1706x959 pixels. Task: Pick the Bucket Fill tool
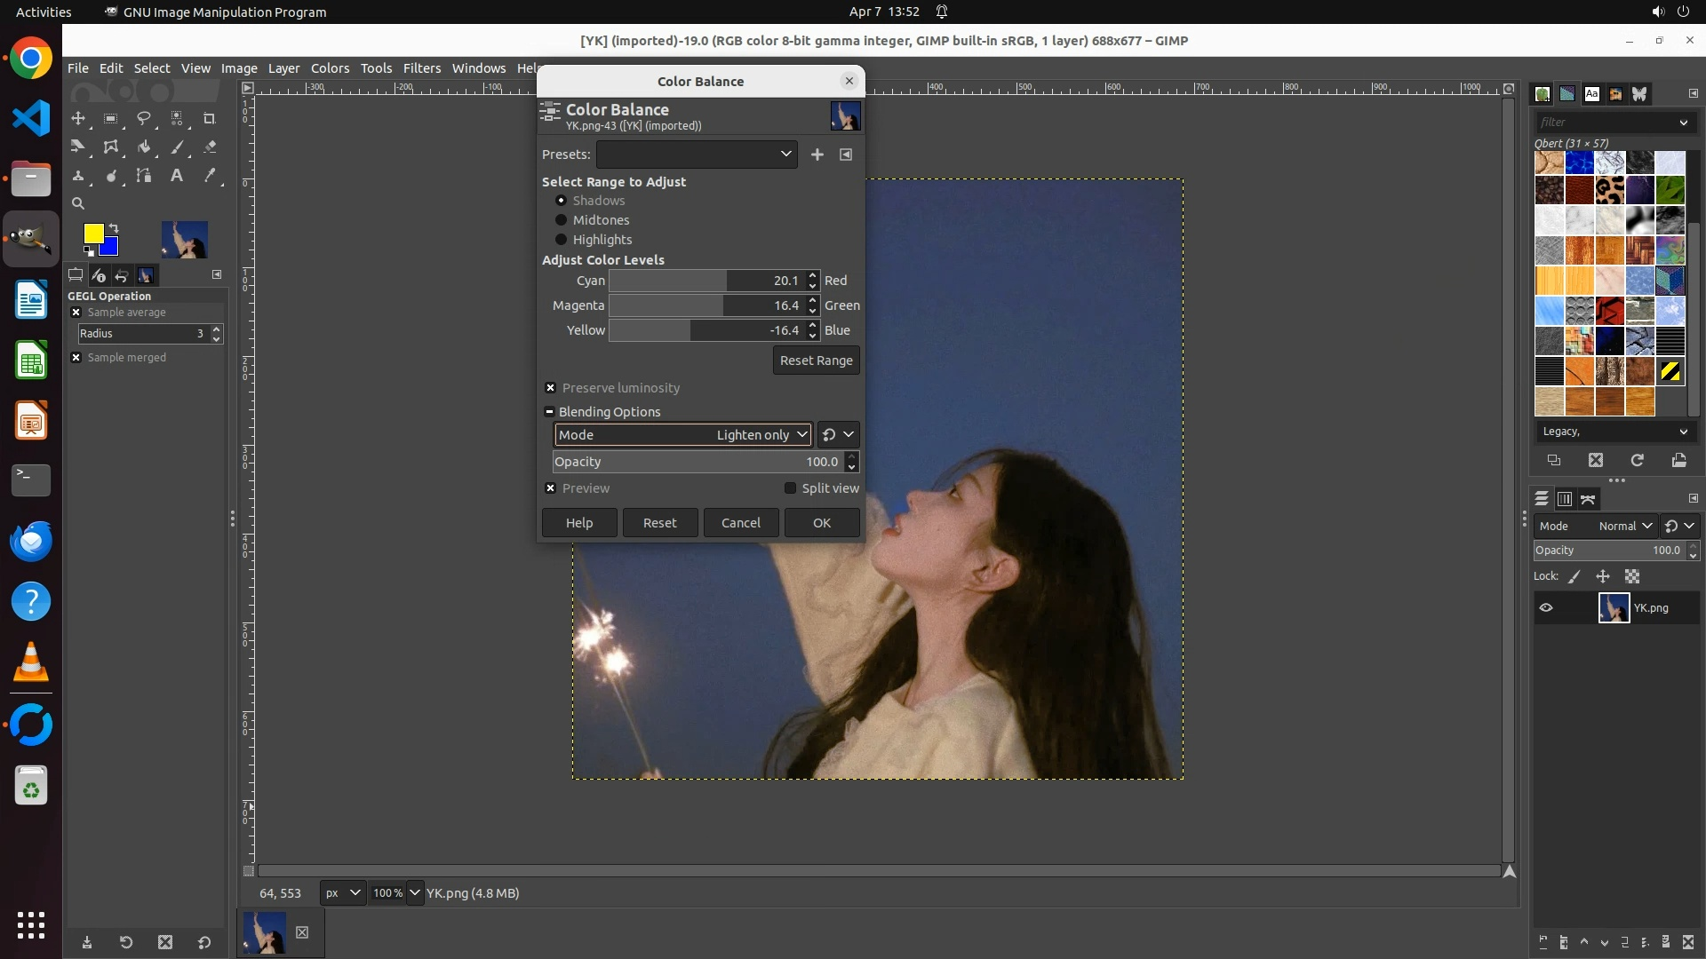(144, 147)
